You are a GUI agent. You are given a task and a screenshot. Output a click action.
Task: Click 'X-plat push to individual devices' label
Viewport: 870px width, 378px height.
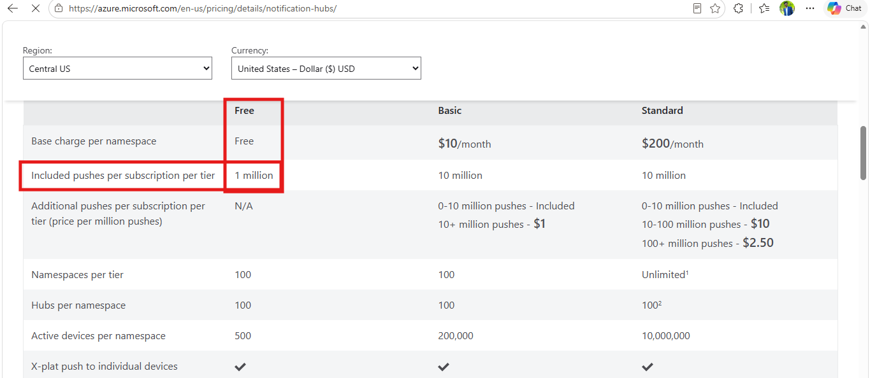[x=105, y=367]
